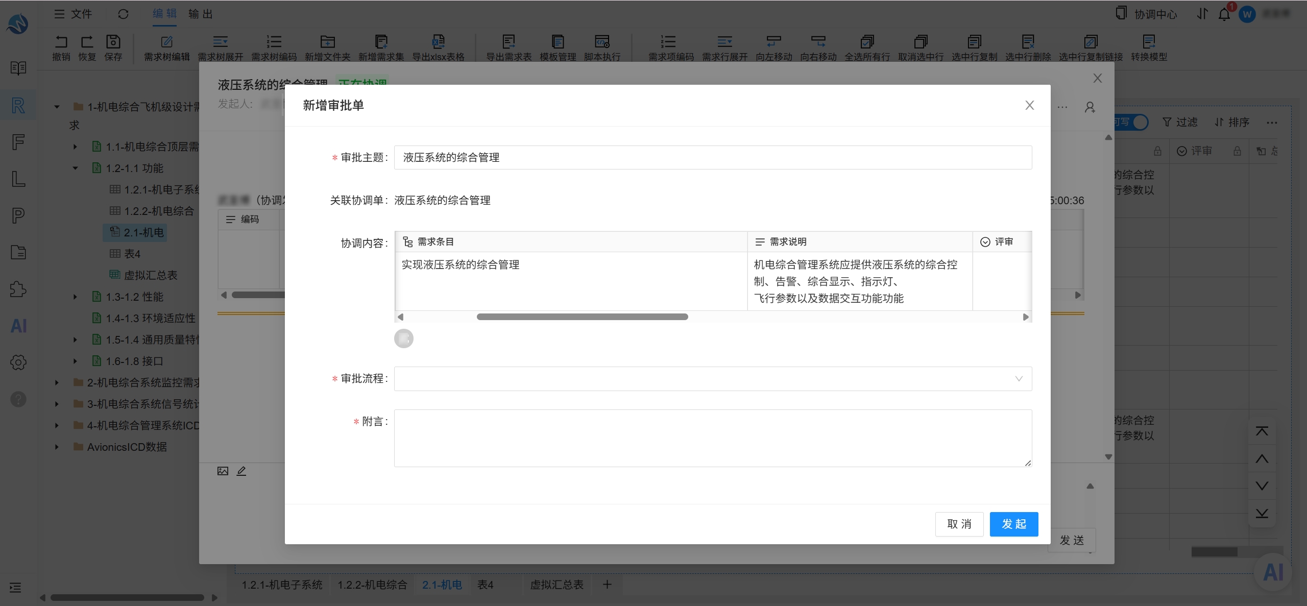Click the 审批主题 input field
Screen dimensions: 1307x606
click(x=713, y=157)
